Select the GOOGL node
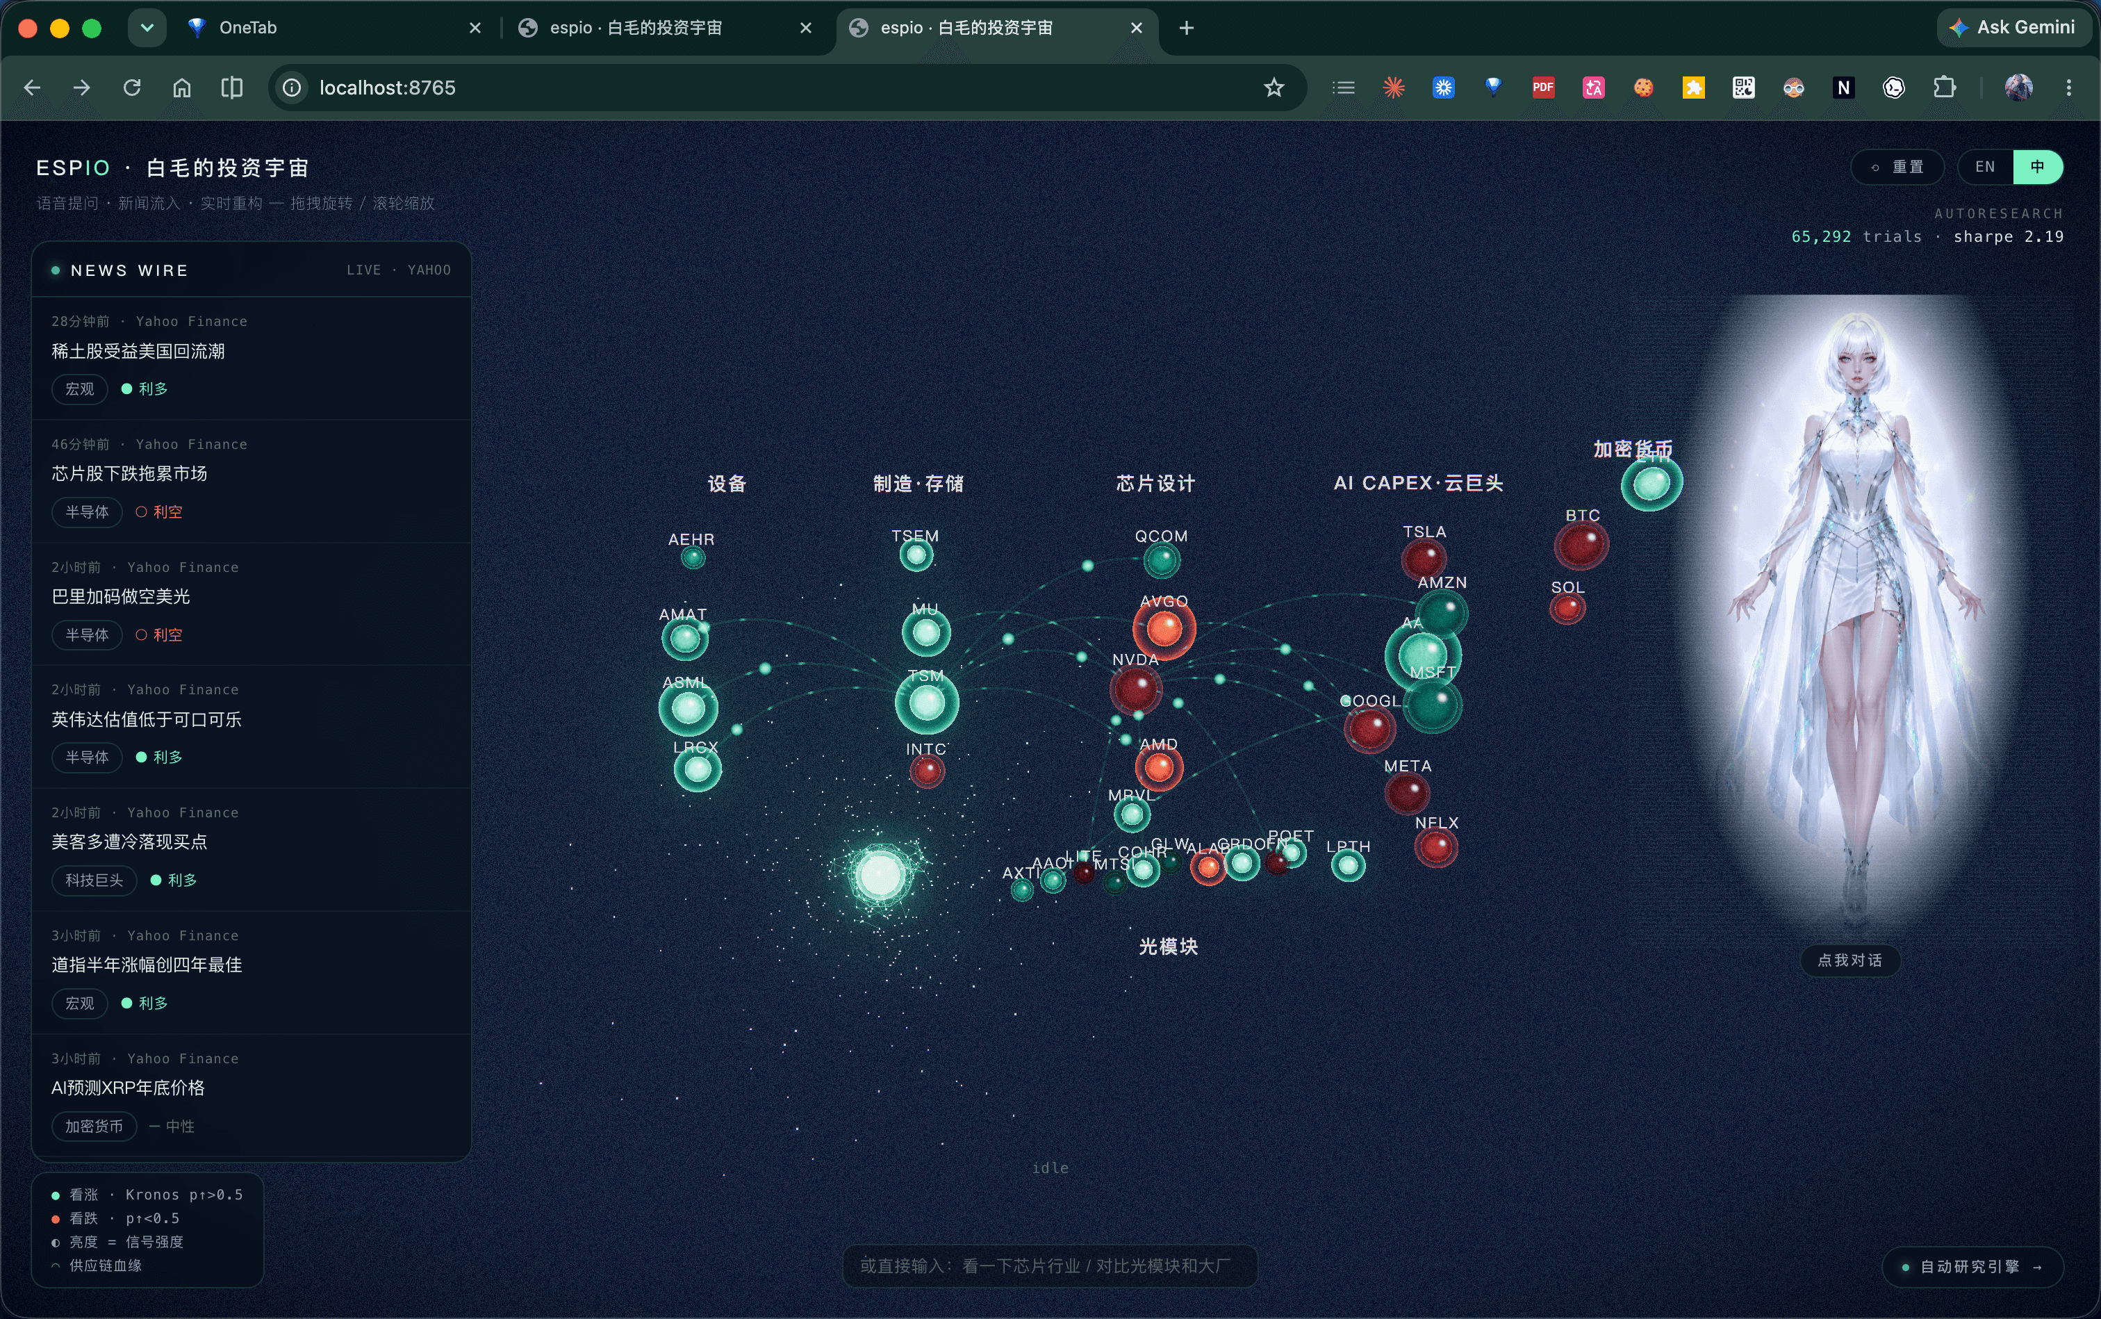The height and width of the screenshot is (1319, 2101). (1369, 728)
